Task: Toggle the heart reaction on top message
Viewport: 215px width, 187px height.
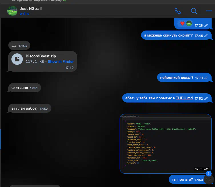Action: [182, 23]
